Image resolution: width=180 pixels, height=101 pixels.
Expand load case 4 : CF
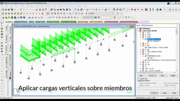(x=141, y=43)
